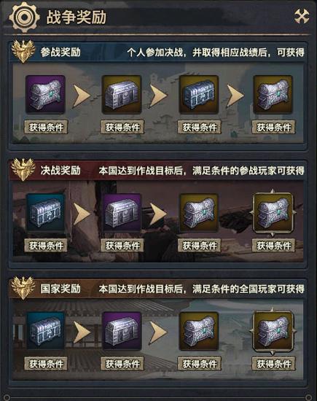Image resolution: width=317 pixels, height=401 pixels.
Task: Select the second gold chest in 参战奖励
Action: pos(122,94)
